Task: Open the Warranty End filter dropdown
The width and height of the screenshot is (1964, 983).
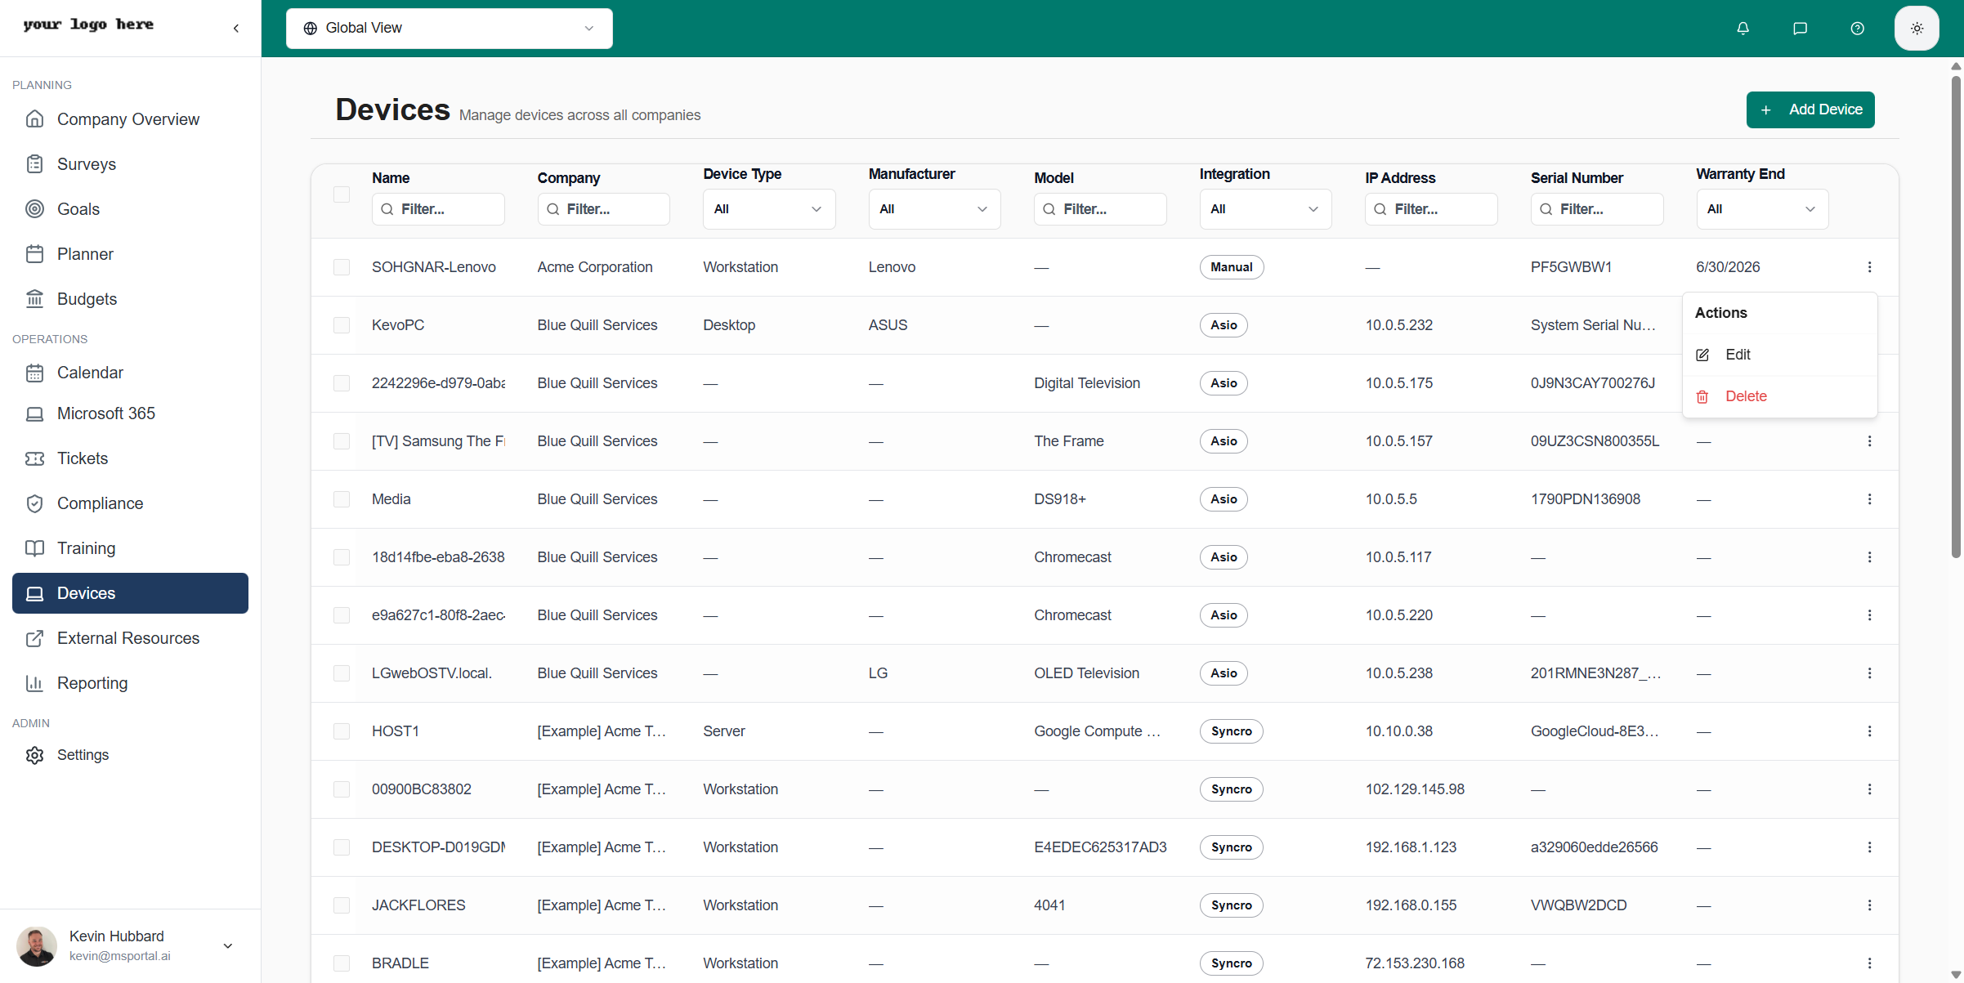Action: [1761, 209]
